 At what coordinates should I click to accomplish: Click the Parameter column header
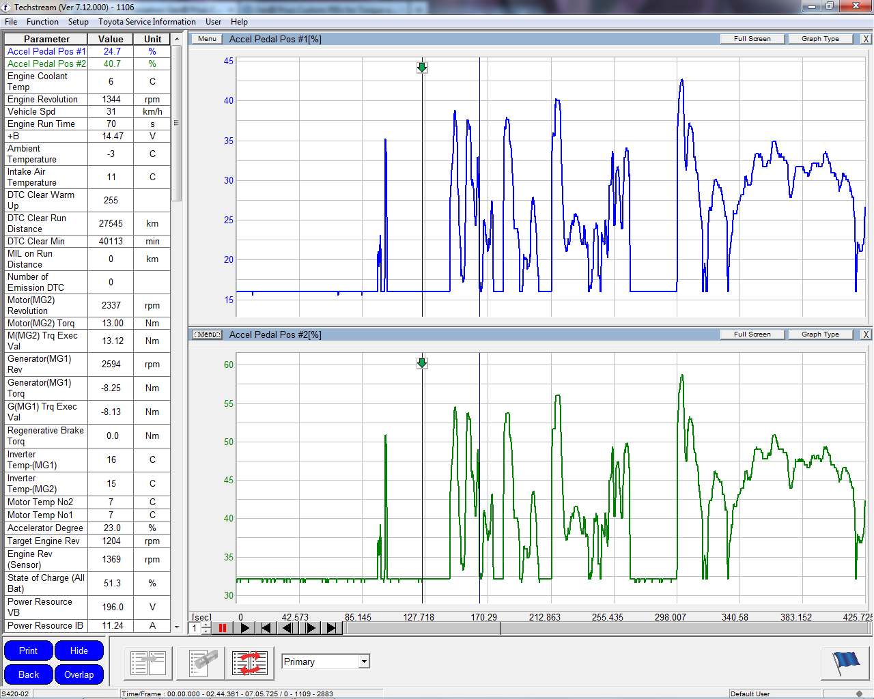click(46, 39)
